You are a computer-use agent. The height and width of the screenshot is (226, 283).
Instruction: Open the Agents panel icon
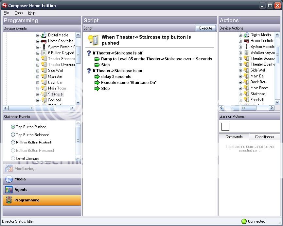[9, 190]
